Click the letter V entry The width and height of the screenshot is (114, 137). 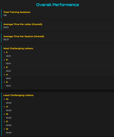7,75
